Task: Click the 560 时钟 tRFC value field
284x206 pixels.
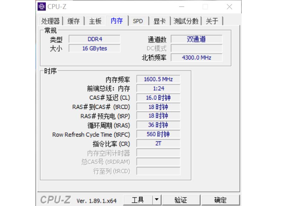Action: 158,134
